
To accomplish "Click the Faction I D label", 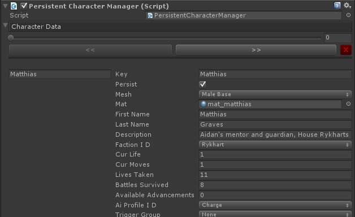I will coord(133,145).
